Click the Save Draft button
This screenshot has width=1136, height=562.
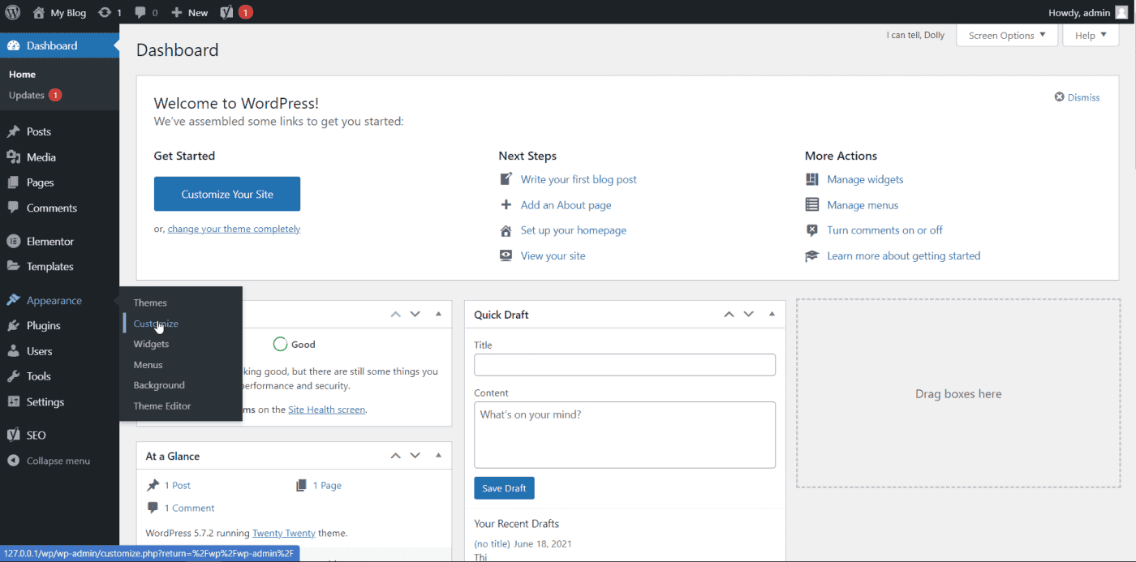(x=504, y=488)
